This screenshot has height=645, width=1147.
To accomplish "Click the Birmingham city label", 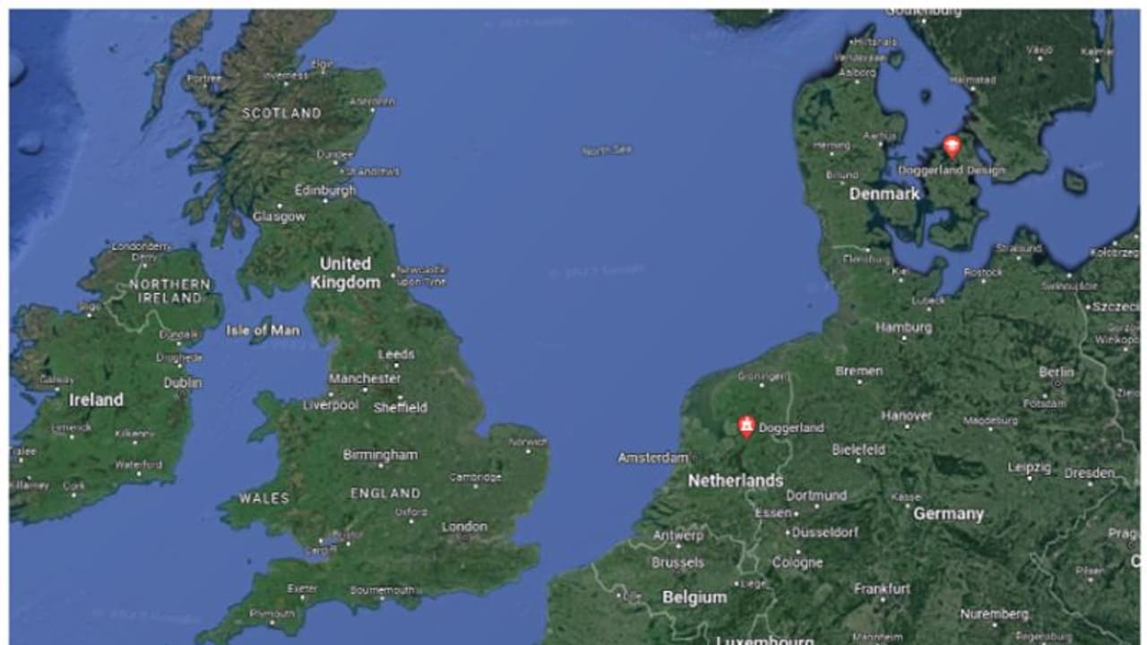I will tap(380, 455).
